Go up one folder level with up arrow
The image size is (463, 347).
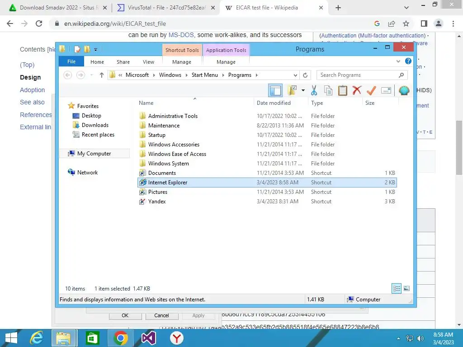102,75
